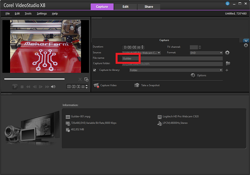Click the Stop playback button

point(22,87)
